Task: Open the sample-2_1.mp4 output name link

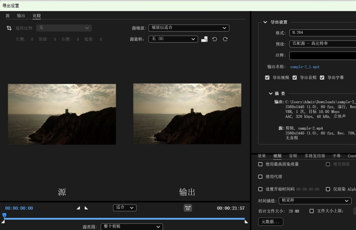Action: 305,67
